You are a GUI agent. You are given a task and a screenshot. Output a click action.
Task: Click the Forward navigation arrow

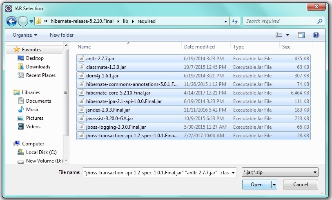(x=23, y=21)
